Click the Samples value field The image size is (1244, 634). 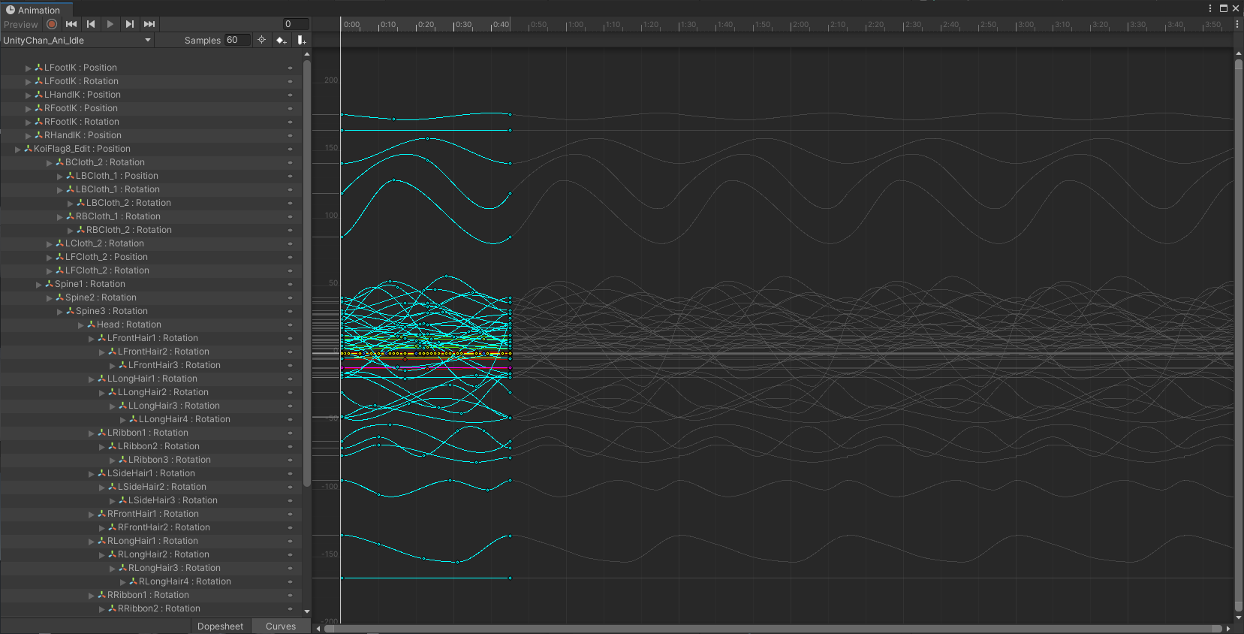237,40
